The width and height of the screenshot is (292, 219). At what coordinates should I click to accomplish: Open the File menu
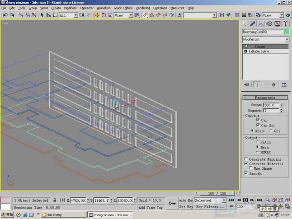pos(4,8)
